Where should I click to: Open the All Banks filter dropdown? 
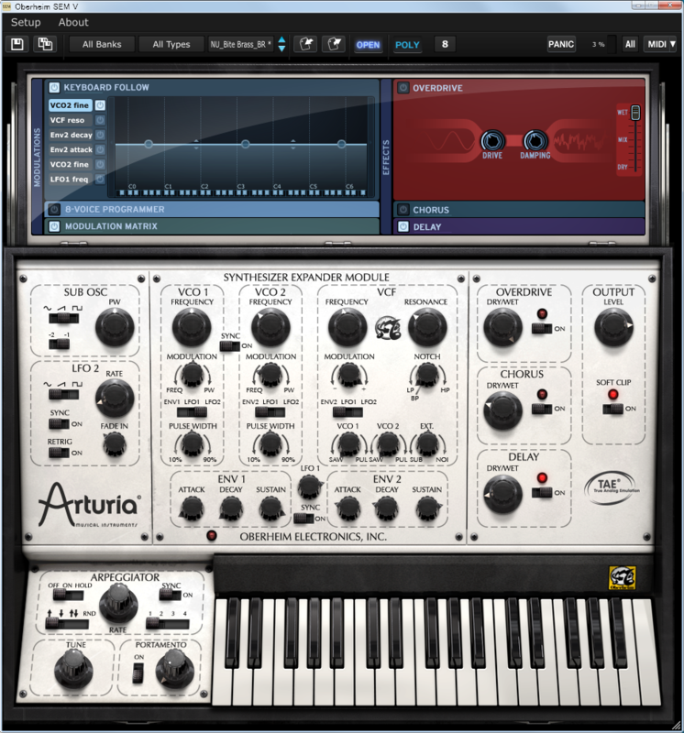point(102,44)
